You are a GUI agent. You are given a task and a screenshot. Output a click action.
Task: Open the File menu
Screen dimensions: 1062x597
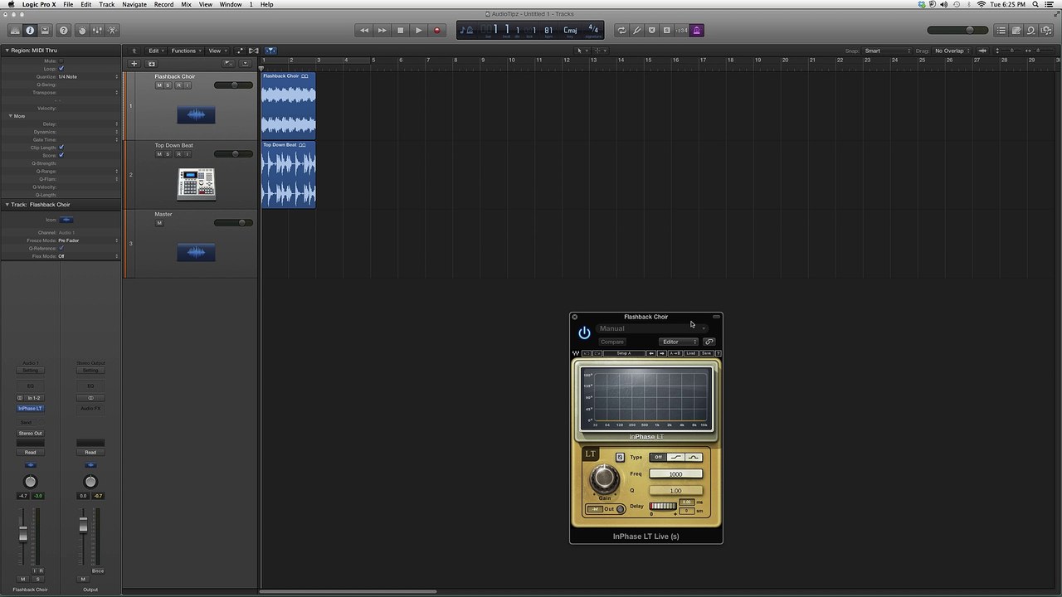point(68,4)
